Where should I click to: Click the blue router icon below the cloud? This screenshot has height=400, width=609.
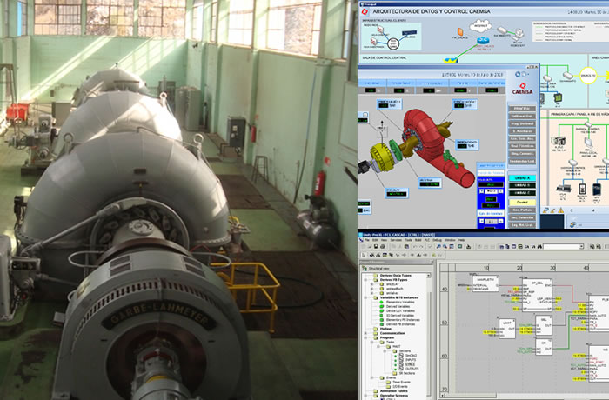[483, 40]
